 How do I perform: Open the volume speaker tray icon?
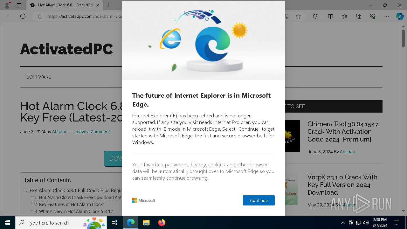(x=366, y=223)
